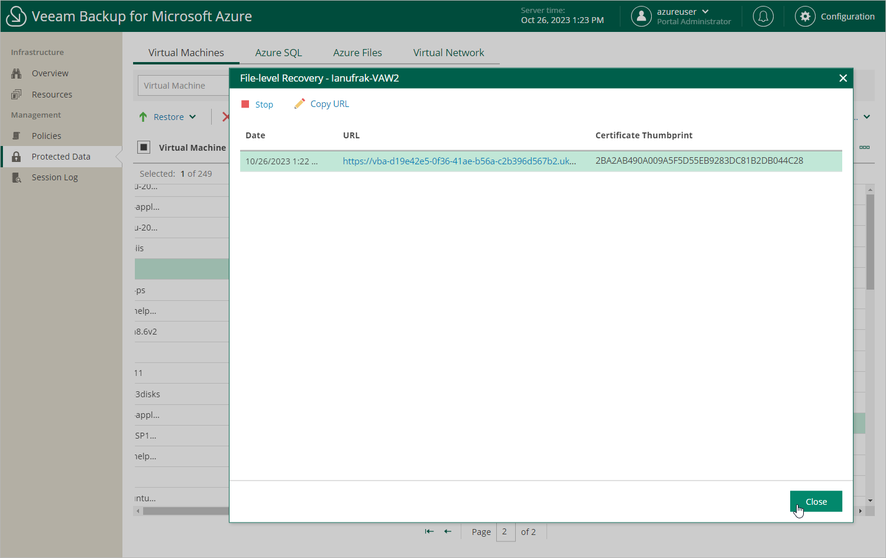Click the green Restore arrow icon
Image resolution: width=886 pixels, height=558 pixels.
(143, 117)
